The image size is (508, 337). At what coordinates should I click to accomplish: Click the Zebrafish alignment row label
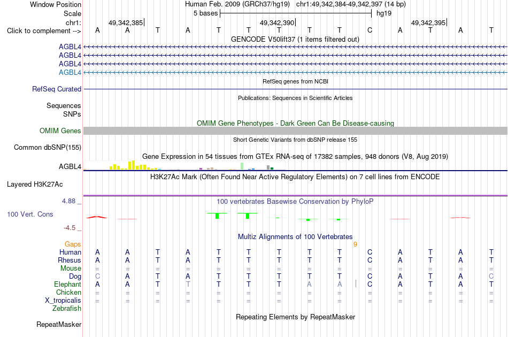pos(67,308)
